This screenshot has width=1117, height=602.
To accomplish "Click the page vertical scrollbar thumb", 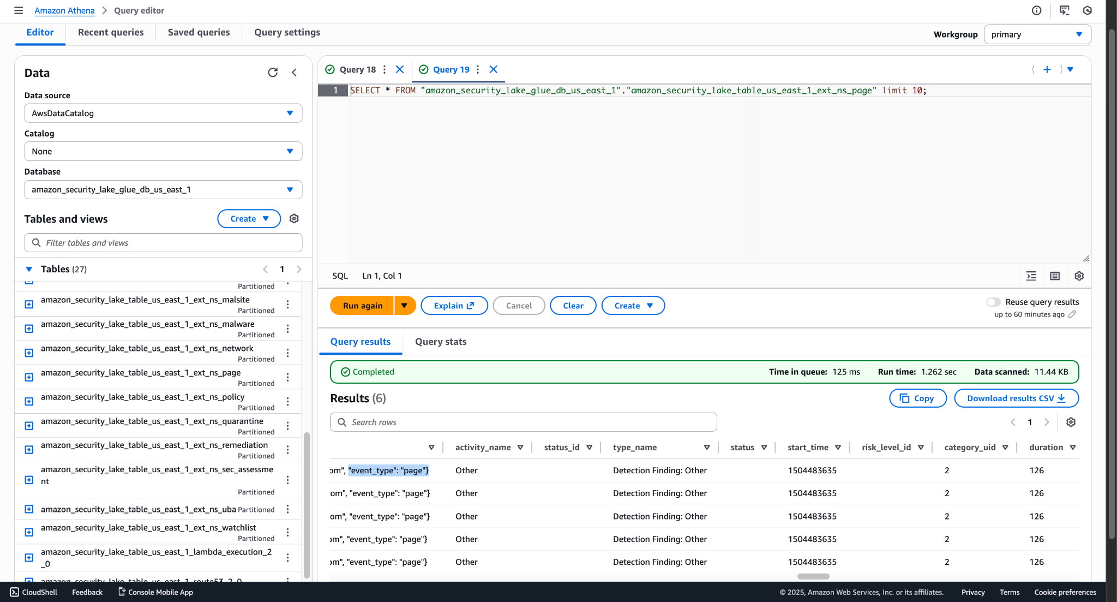I will (1112, 284).
